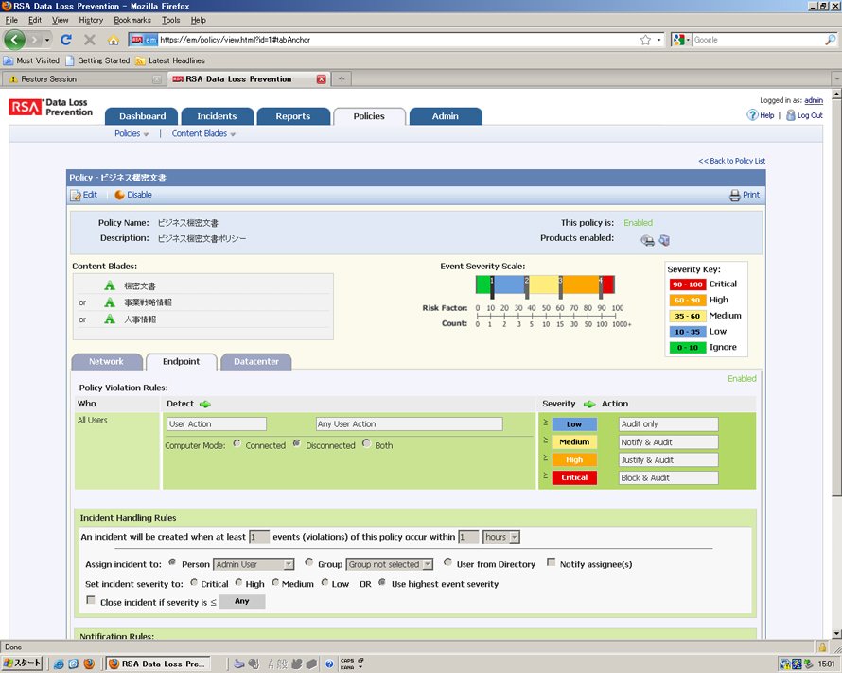Click the RSA logo
Screen dimensions: 842x673
25,108
